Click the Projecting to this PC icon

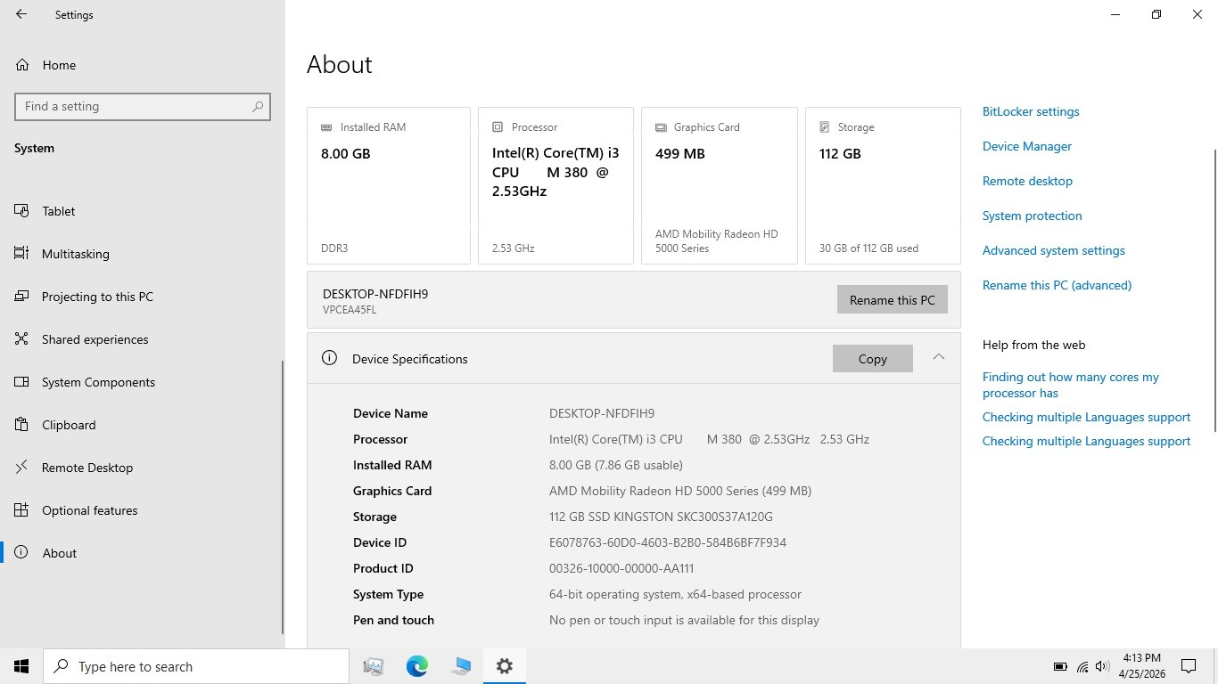click(21, 297)
